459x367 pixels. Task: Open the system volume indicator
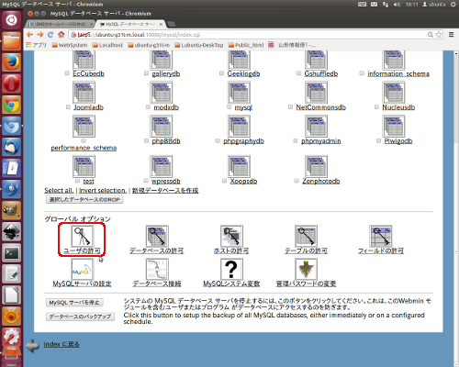coord(397,5)
